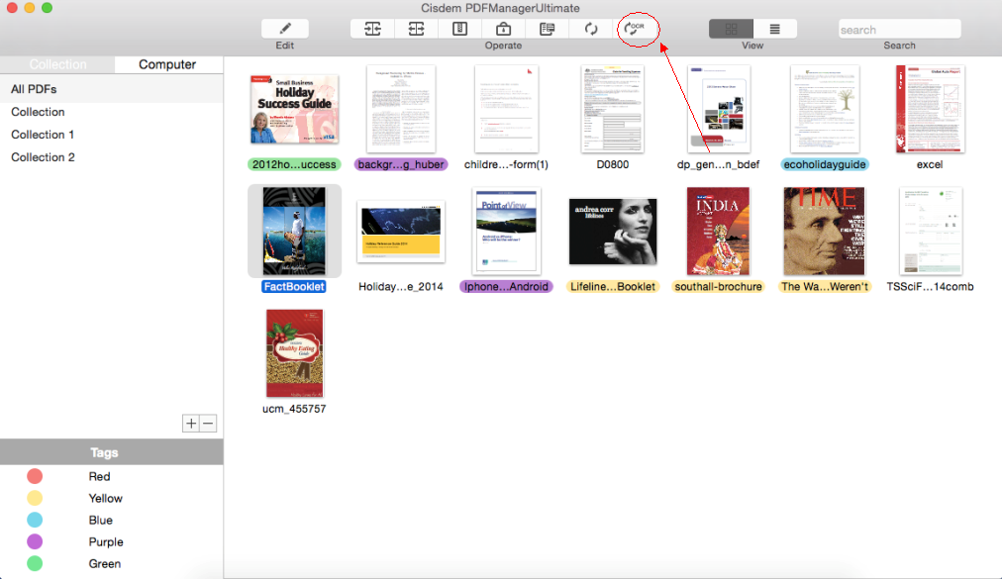This screenshot has height=579, width=1002.
Task: Click the Red tag color dot
Action: point(35,477)
